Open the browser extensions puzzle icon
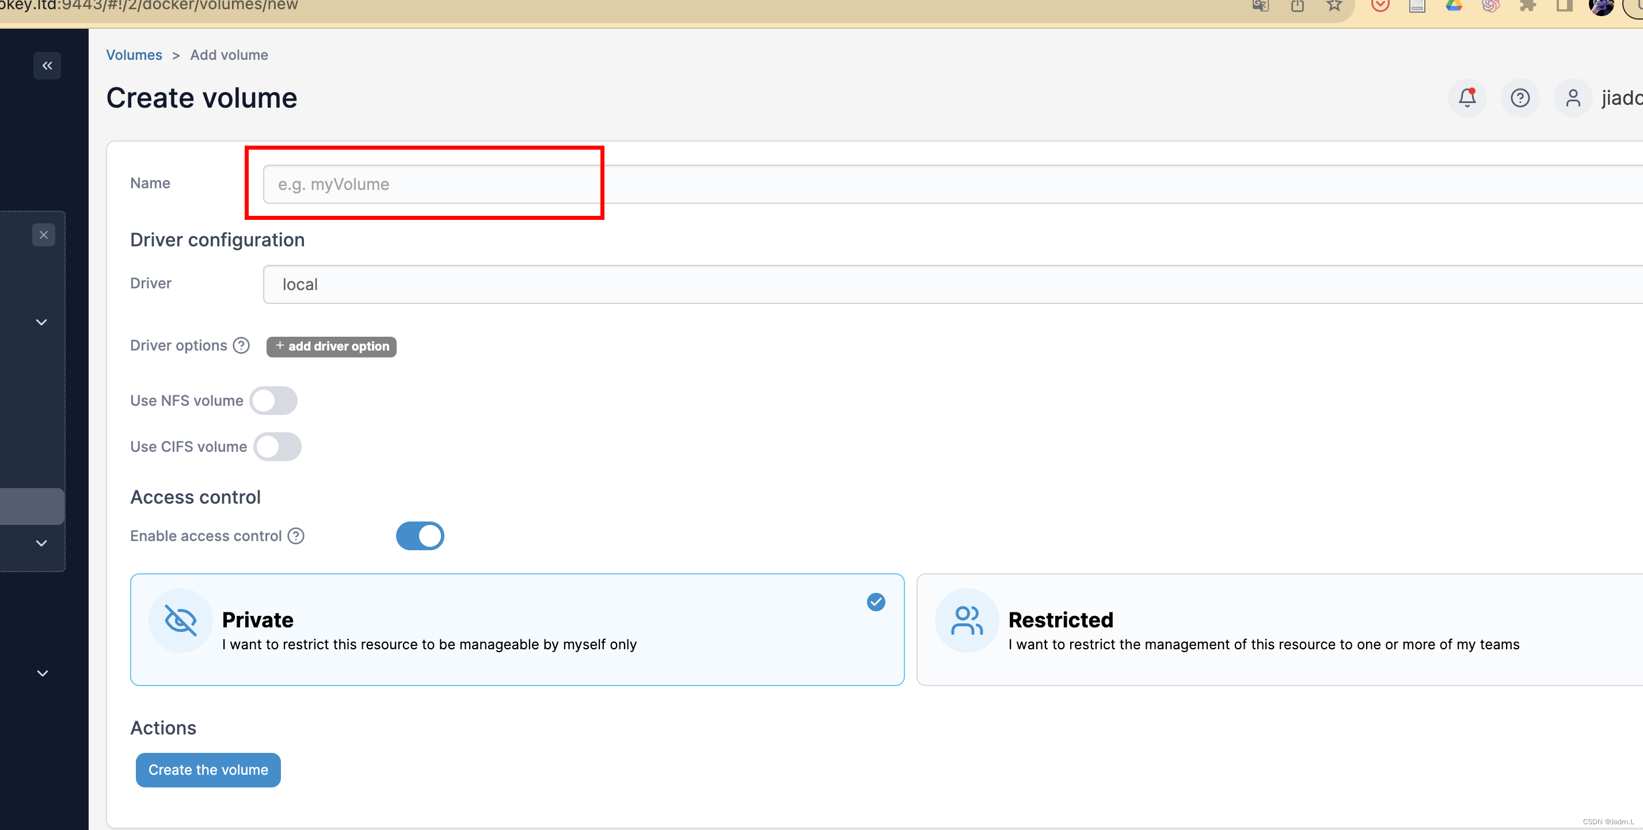This screenshot has height=830, width=1643. tap(1527, 6)
